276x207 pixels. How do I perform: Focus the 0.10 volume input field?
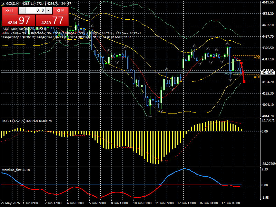35,10
